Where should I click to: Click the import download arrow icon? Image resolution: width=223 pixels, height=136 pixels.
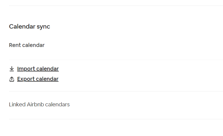tap(12, 69)
